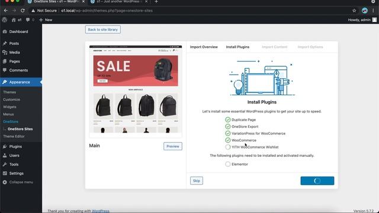Select the Import Content step tab
This screenshot has width=379, height=213.
pos(275,47)
